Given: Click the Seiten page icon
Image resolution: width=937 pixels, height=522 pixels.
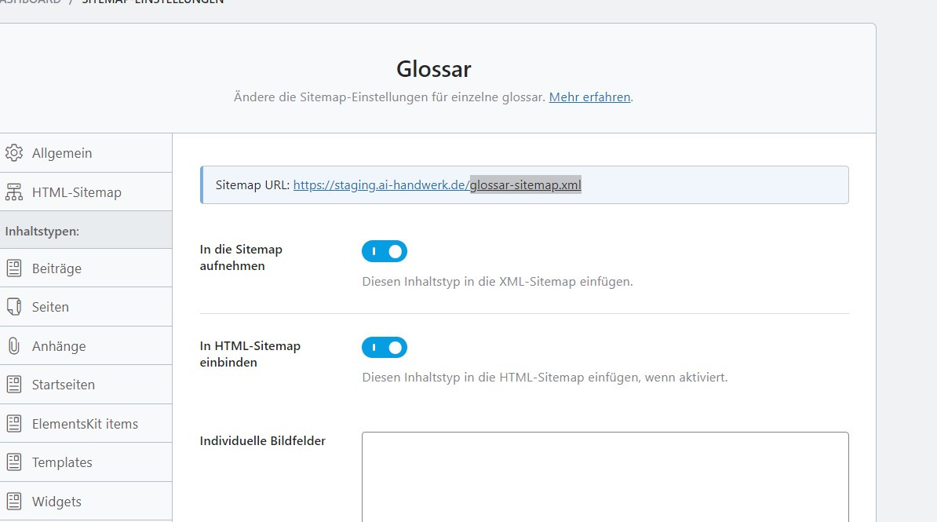Looking at the screenshot, I should pos(13,307).
